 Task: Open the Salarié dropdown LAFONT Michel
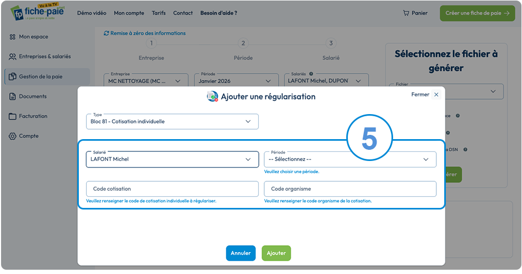172,159
